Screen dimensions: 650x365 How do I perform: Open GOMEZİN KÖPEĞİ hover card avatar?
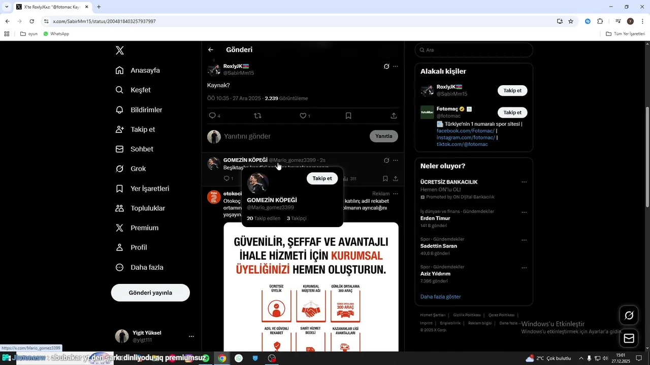(x=257, y=183)
